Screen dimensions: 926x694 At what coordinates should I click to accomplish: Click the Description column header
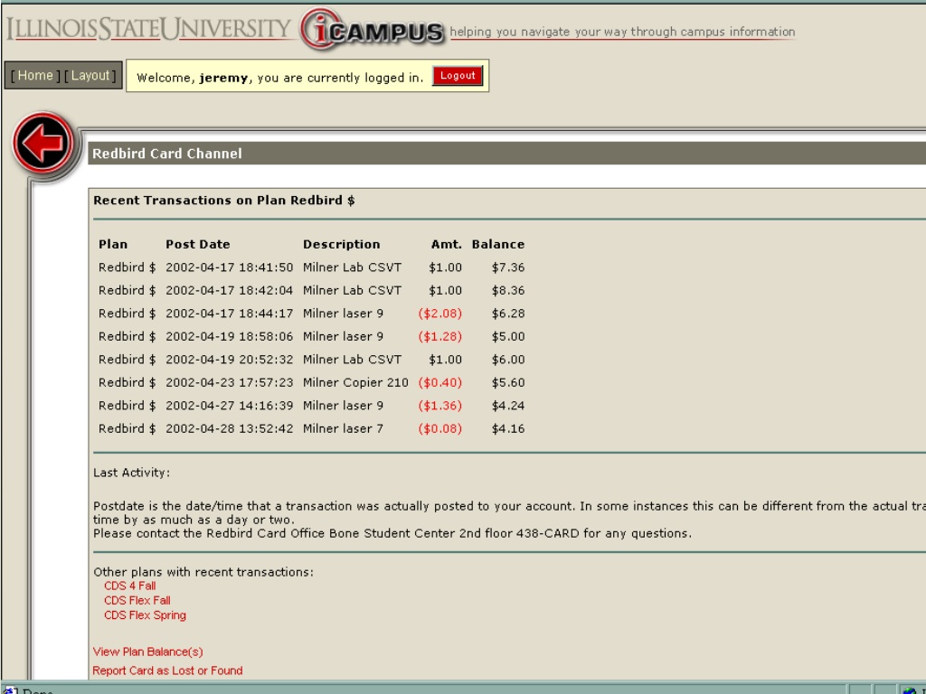pos(341,244)
